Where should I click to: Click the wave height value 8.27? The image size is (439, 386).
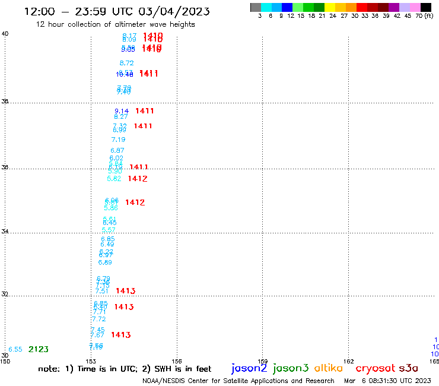(121, 116)
